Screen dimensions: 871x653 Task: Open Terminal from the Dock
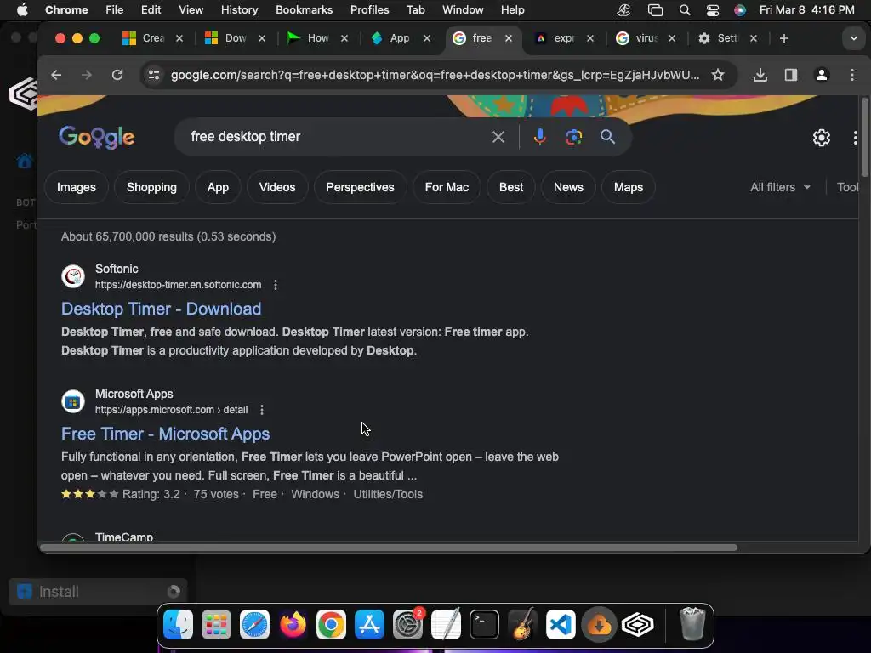(484, 625)
